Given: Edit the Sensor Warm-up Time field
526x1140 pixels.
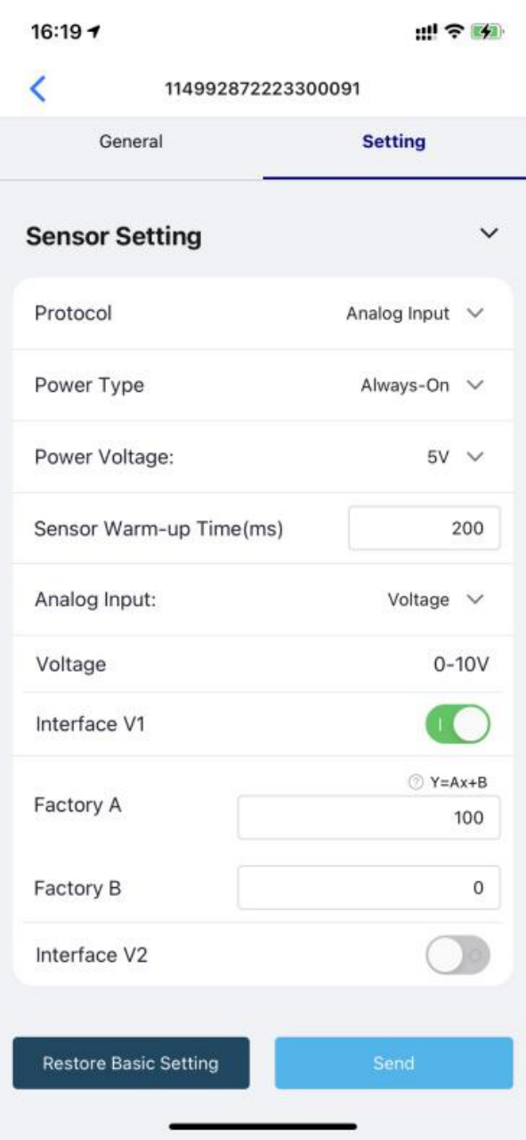Looking at the screenshot, I should [x=424, y=528].
